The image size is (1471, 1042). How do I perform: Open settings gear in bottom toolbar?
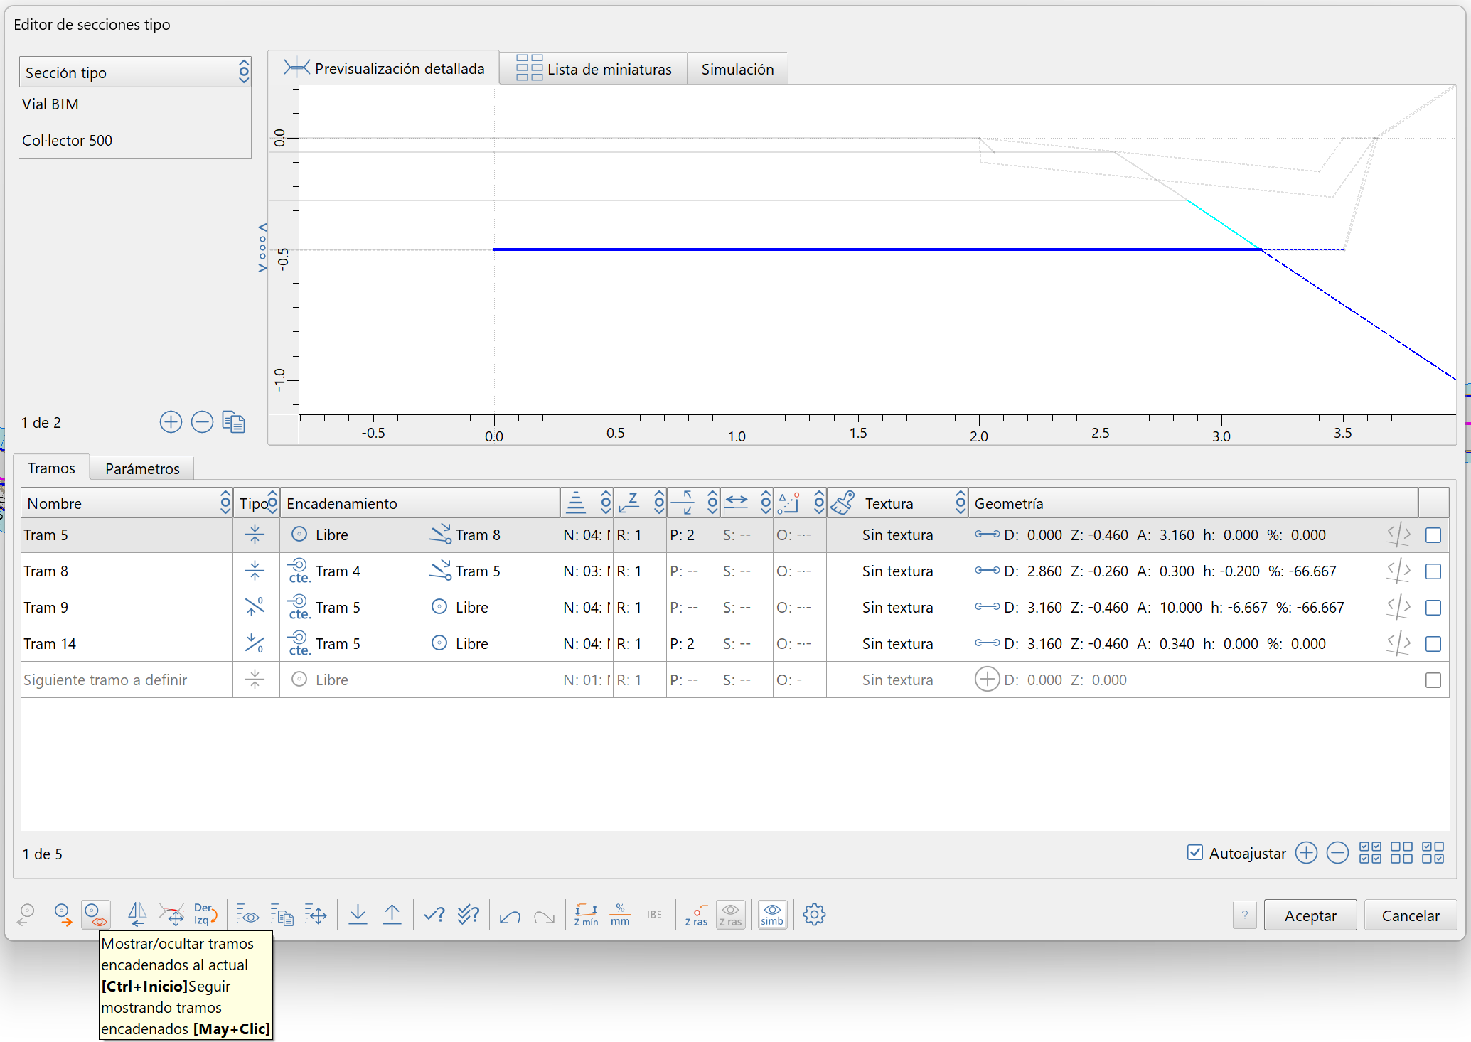(x=814, y=914)
